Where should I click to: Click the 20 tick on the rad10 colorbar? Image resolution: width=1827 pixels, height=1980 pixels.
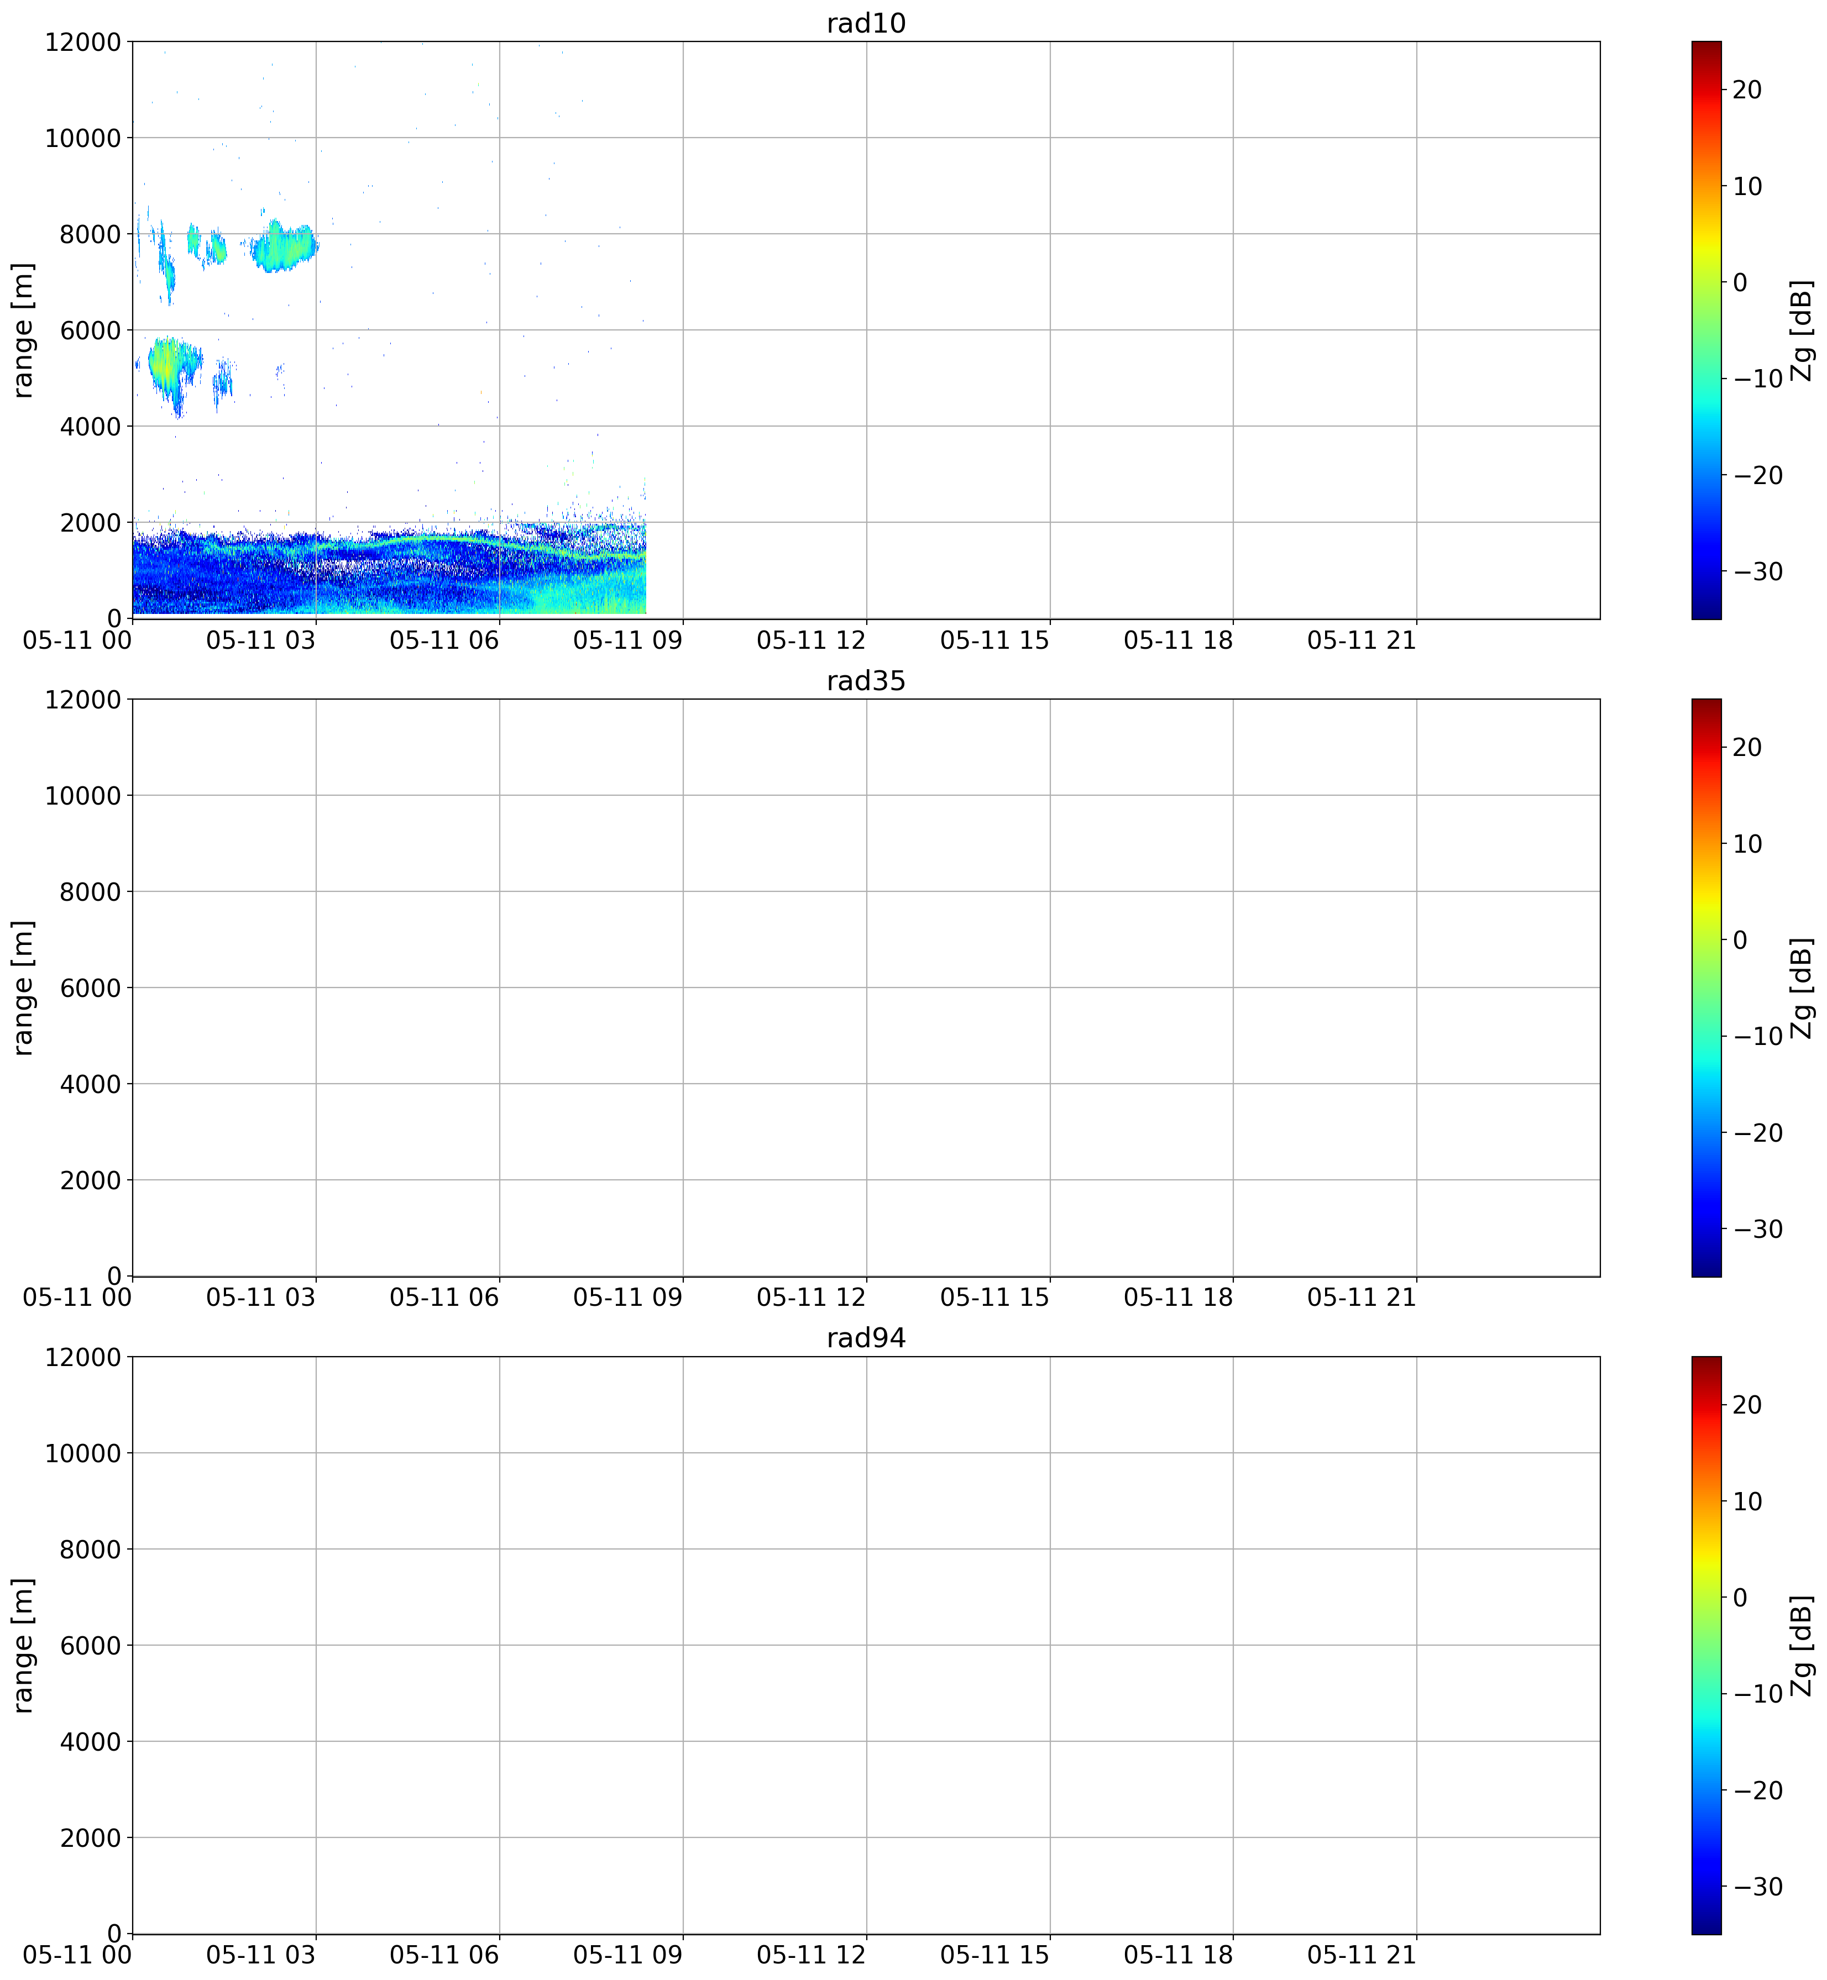(1748, 90)
